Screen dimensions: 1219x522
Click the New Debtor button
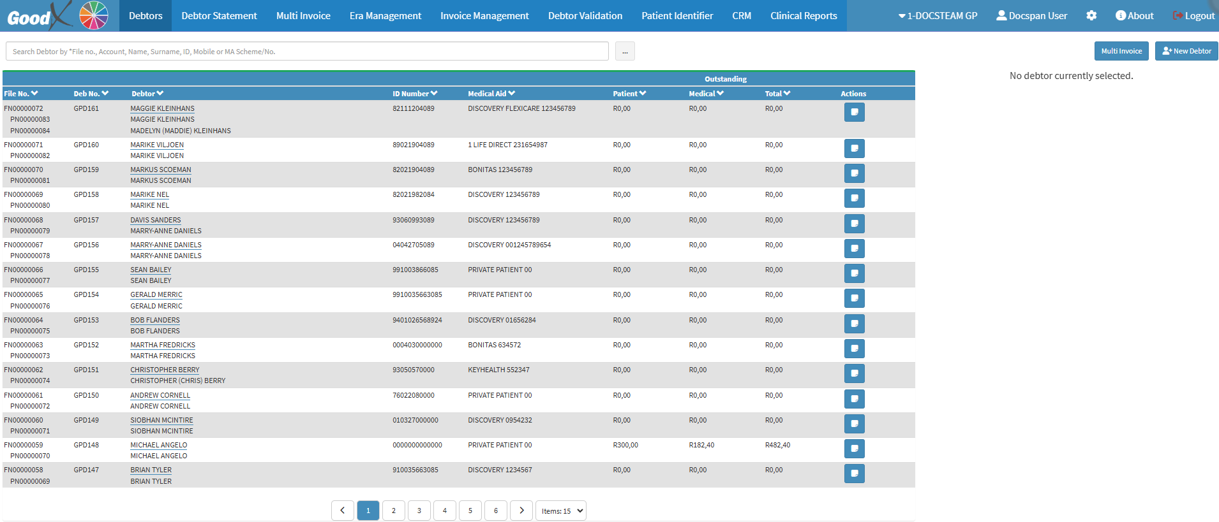click(1186, 51)
